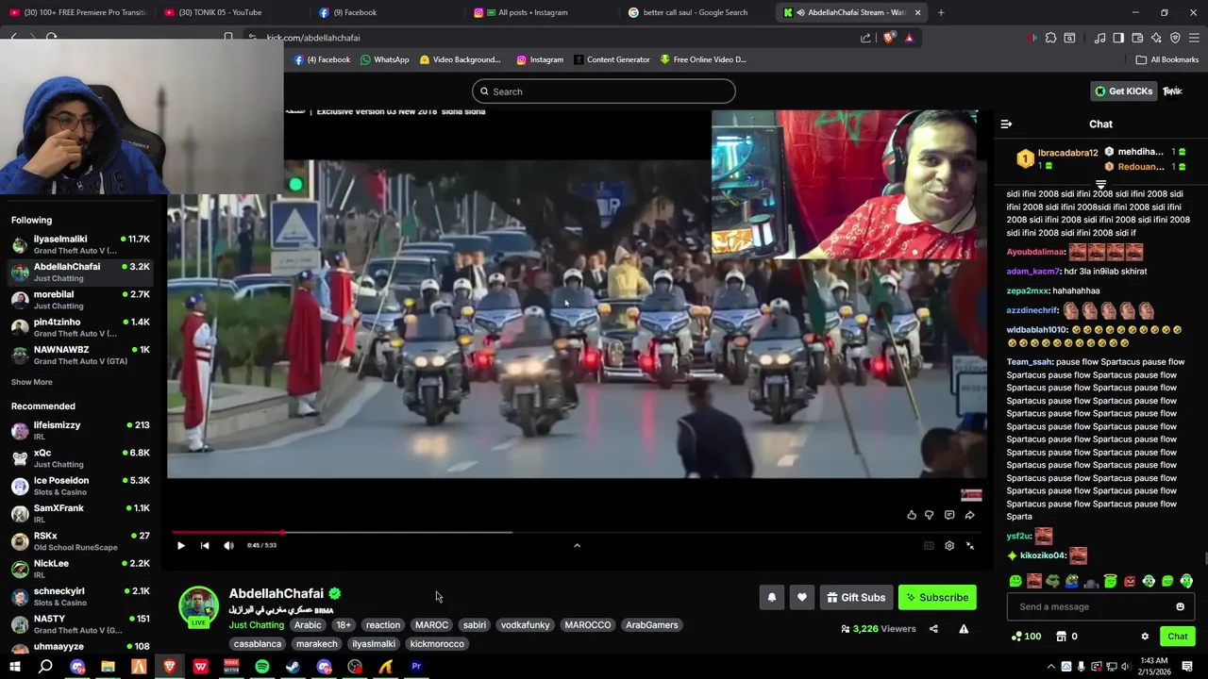Open the Tonik profile avatar menu
This screenshot has height=679, width=1208.
(1172, 91)
